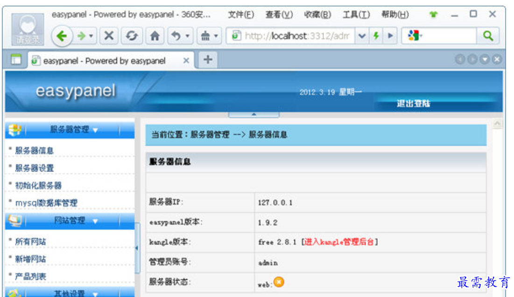Click the orange web status icon
Image resolution: width=514 pixels, height=297 pixels.
click(279, 282)
